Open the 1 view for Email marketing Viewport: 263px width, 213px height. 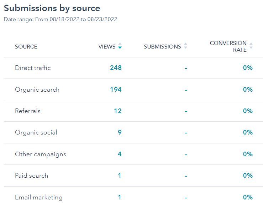(120, 197)
